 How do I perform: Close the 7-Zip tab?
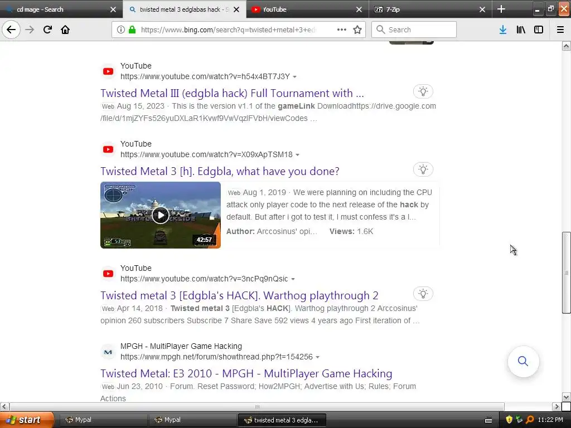click(x=482, y=9)
